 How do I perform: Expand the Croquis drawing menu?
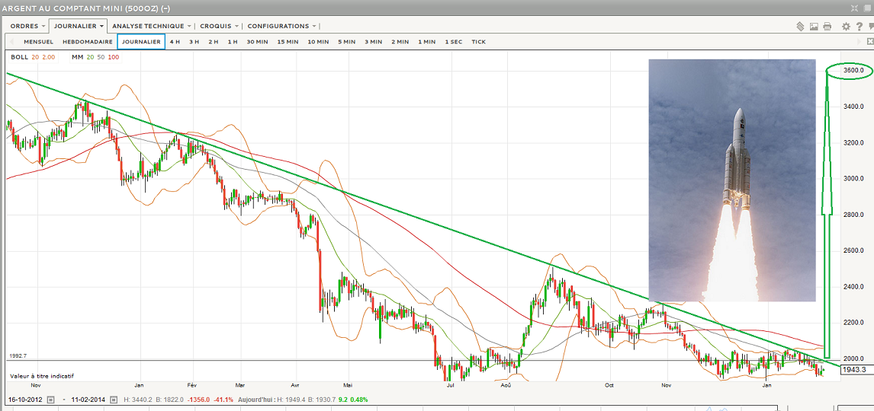tap(220, 26)
